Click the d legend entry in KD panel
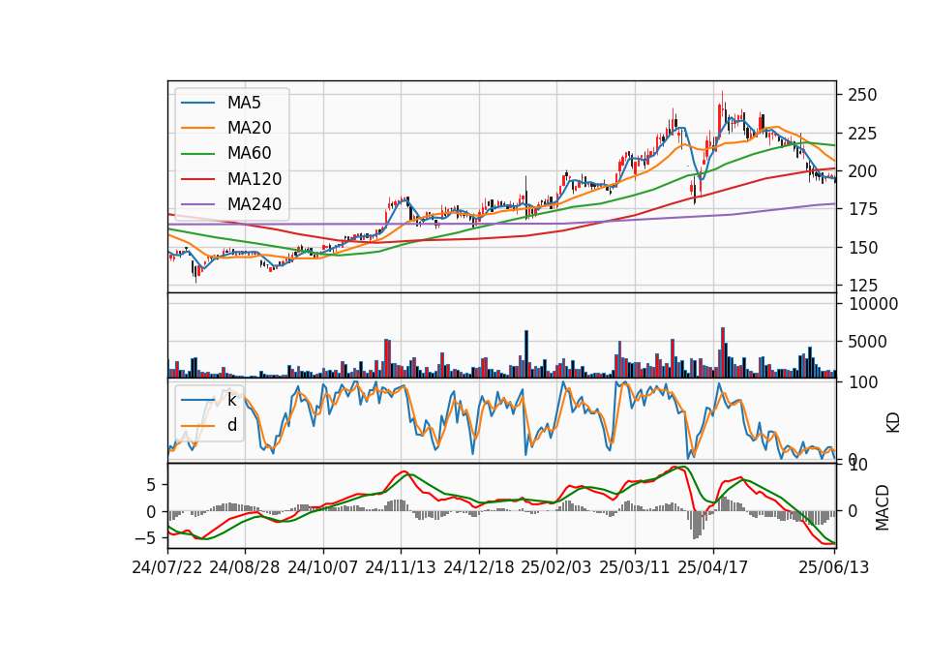The height and width of the screenshot is (668, 929). [231, 425]
